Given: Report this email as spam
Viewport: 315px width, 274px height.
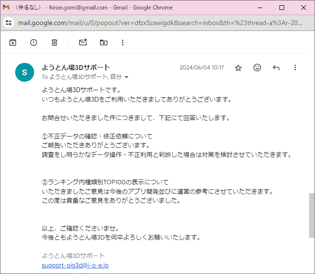Looking at the screenshot, I should point(34,43).
